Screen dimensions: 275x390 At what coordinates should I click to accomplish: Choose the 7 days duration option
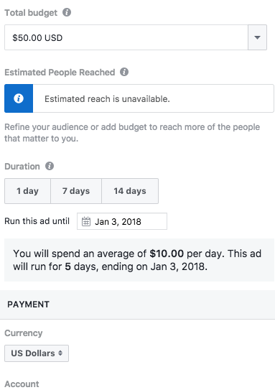76,191
